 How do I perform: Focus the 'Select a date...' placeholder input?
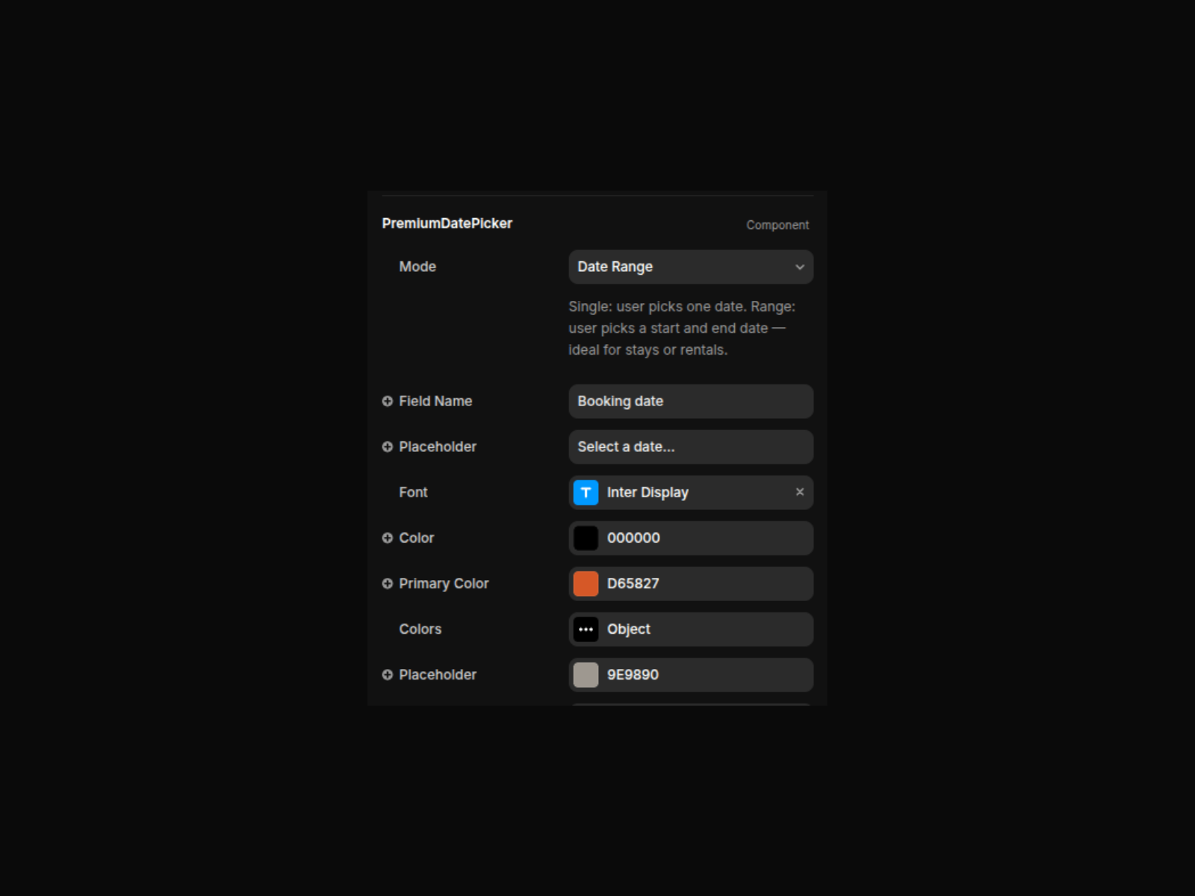[690, 447]
